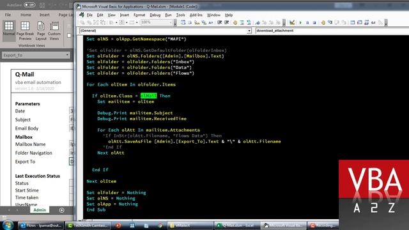The width and height of the screenshot is (409, 230).
Task: Click Toggle Breakpoint hand icon
Action: (x=235, y=23)
